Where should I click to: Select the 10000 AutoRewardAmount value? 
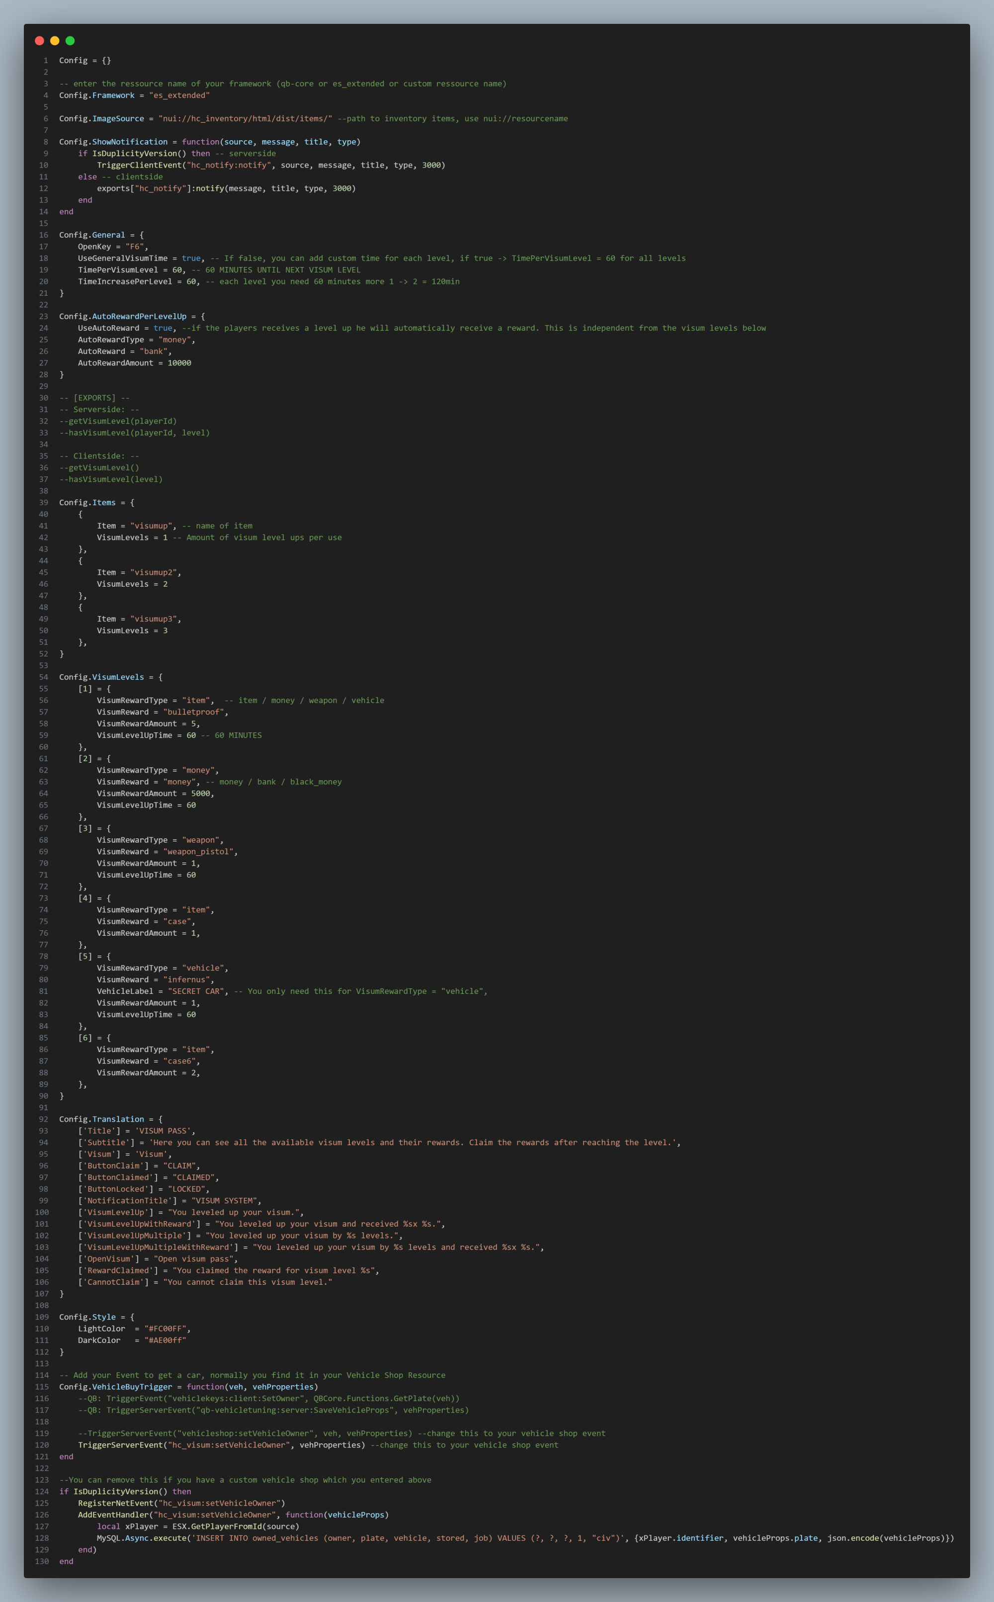179,363
